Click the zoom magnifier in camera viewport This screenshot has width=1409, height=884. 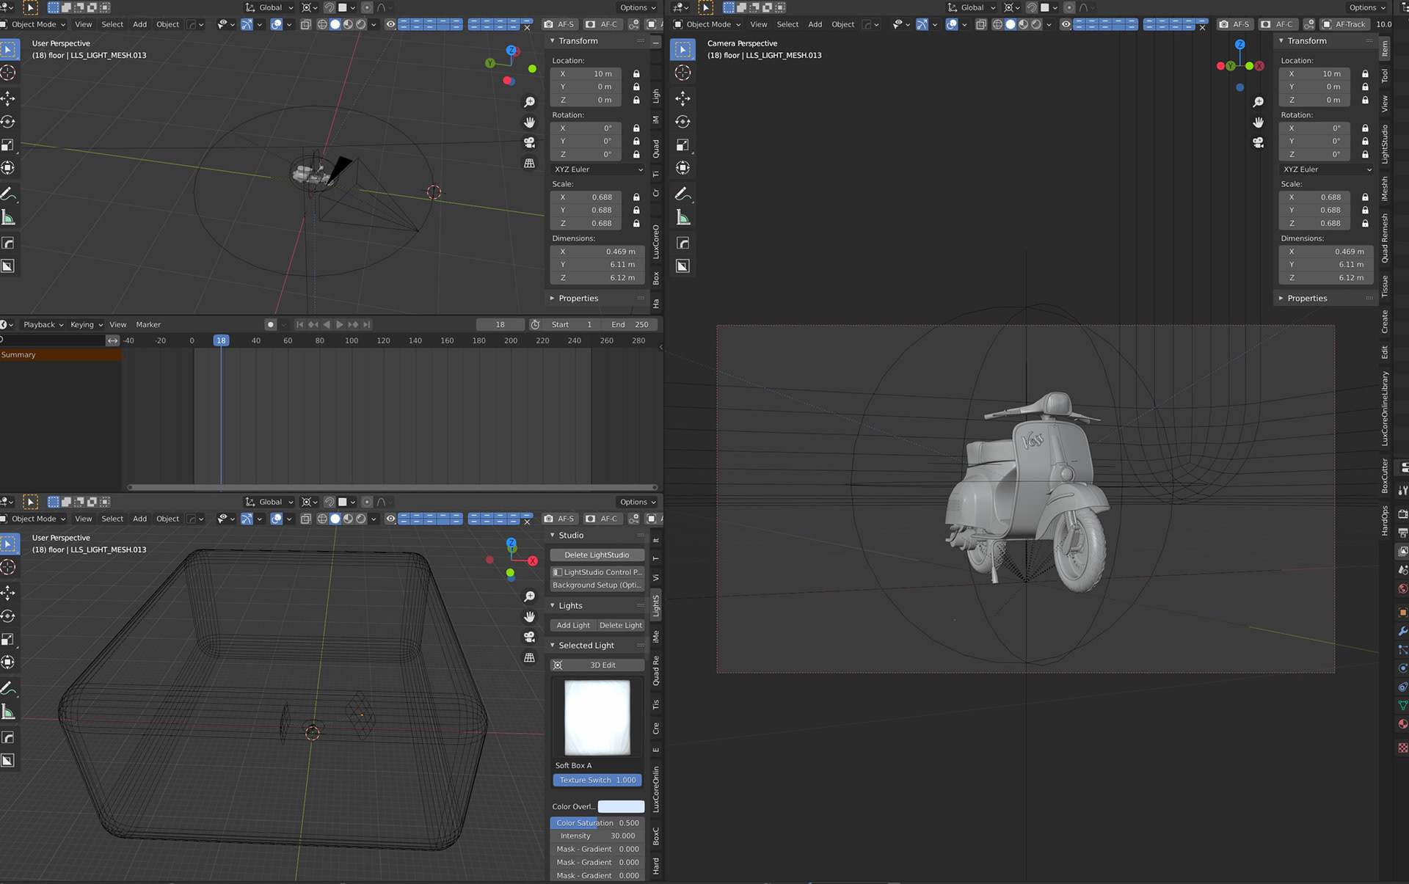[x=1258, y=102]
